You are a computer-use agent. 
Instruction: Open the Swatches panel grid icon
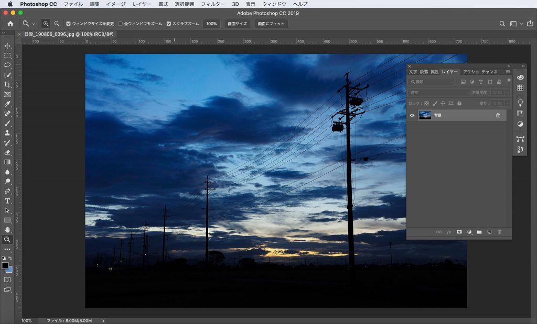click(x=520, y=88)
